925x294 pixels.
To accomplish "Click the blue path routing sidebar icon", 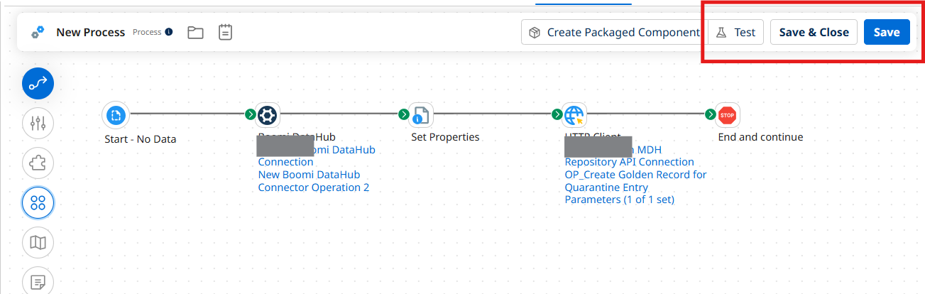I will 38,84.
